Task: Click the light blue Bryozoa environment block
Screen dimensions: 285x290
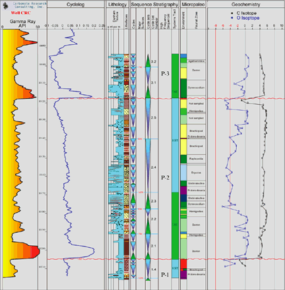Action: tap(183, 173)
